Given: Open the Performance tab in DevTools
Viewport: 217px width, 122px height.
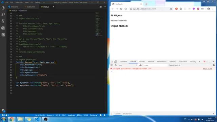Looking at the screenshot, I should [162, 62].
